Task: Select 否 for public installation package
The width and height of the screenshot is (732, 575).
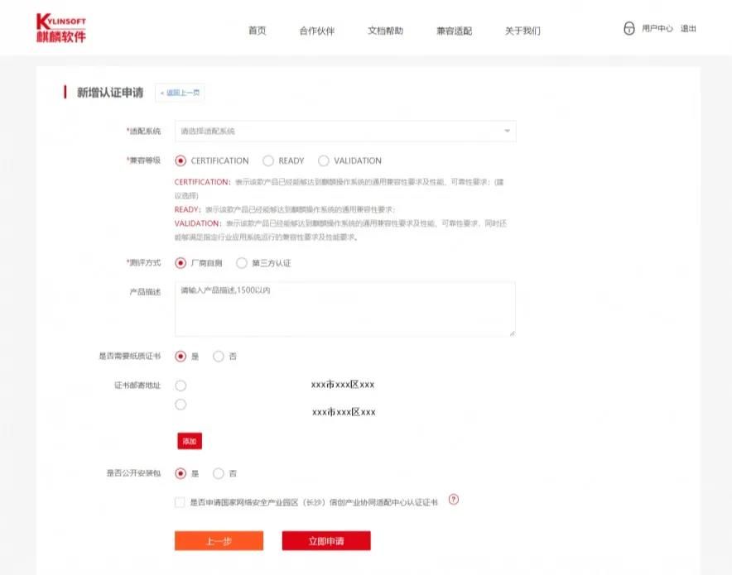Action: coord(219,474)
